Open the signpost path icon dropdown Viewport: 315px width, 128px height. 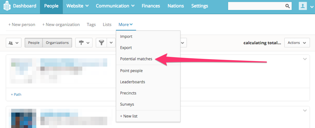(x=84, y=43)
